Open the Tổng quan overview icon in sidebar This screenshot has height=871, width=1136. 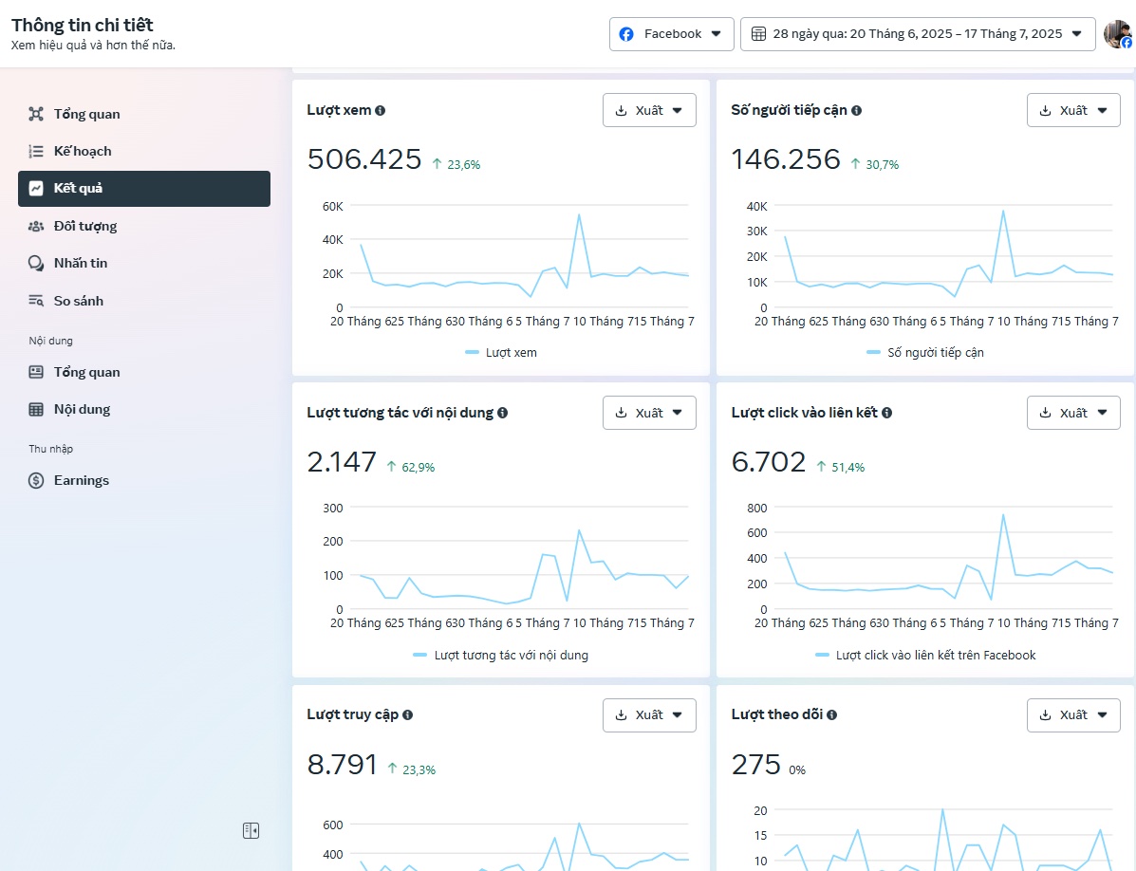tap(35, 114)
